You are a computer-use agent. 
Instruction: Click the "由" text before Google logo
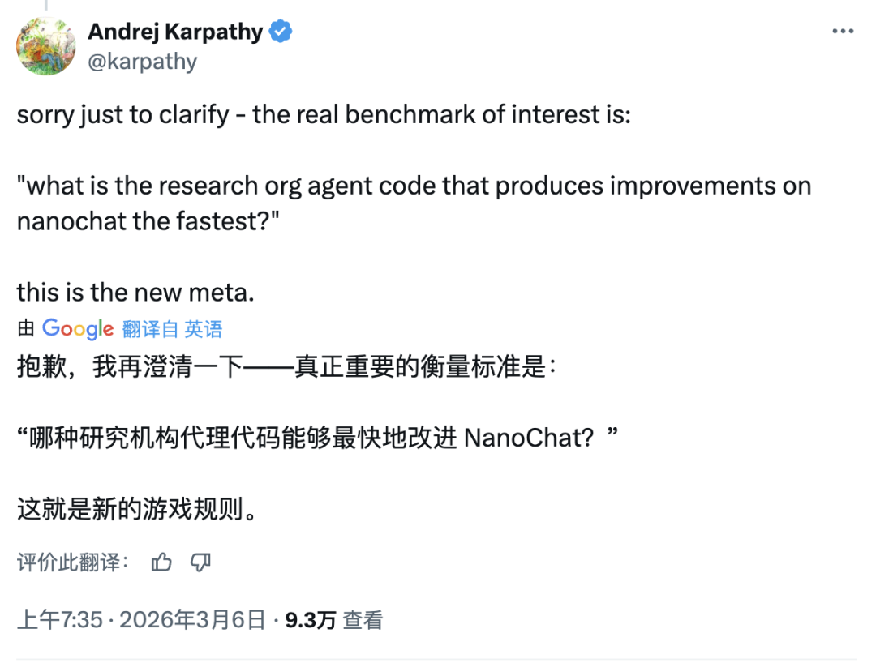tap(26, 328)
